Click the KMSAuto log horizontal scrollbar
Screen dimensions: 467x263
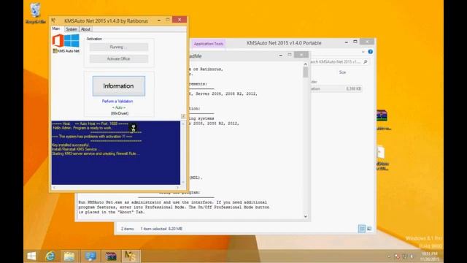click(x=116, y=188)
